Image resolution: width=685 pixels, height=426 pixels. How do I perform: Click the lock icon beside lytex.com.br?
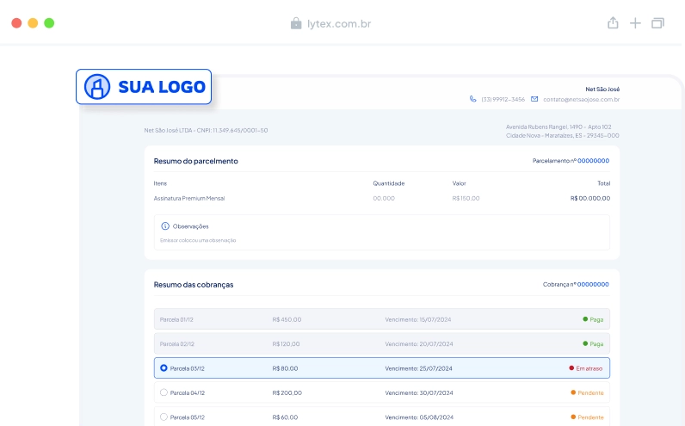[x=296, y=23]
